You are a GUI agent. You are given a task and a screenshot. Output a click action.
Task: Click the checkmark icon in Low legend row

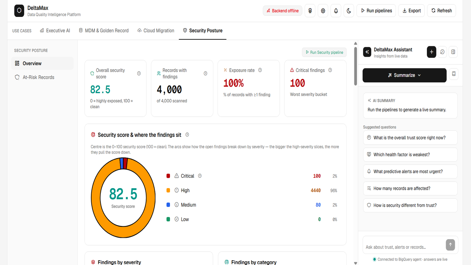(x=177, y=219)
